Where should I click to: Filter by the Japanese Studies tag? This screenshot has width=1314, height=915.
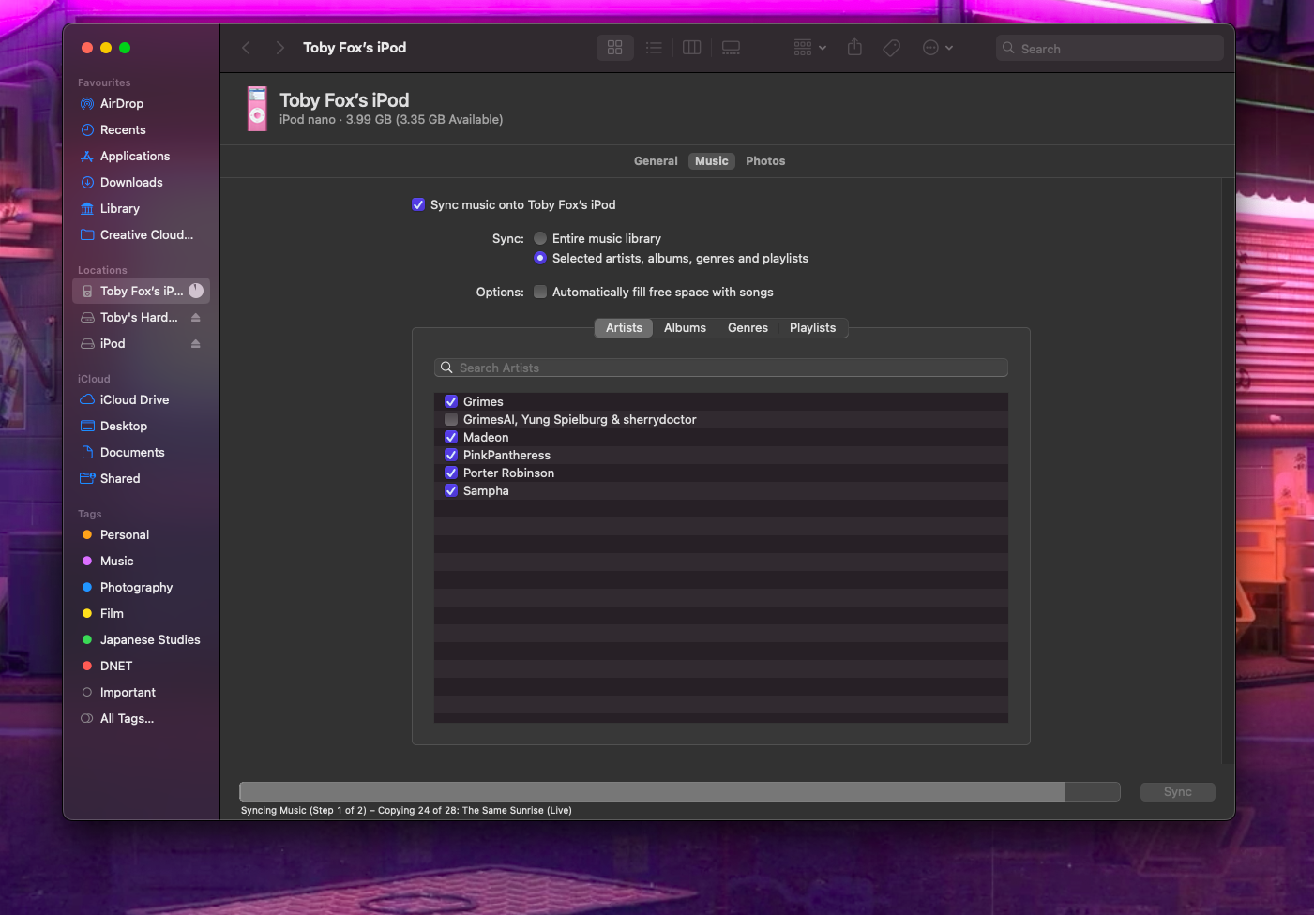coord(150,639)
